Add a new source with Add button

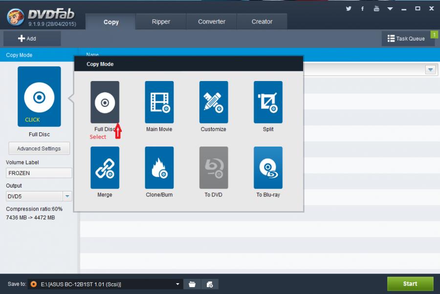pos(32,39)
